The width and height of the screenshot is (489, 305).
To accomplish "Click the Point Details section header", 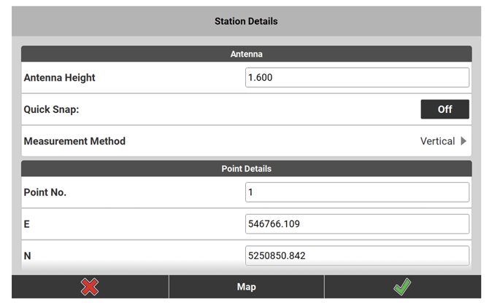I will click(246, 168).
